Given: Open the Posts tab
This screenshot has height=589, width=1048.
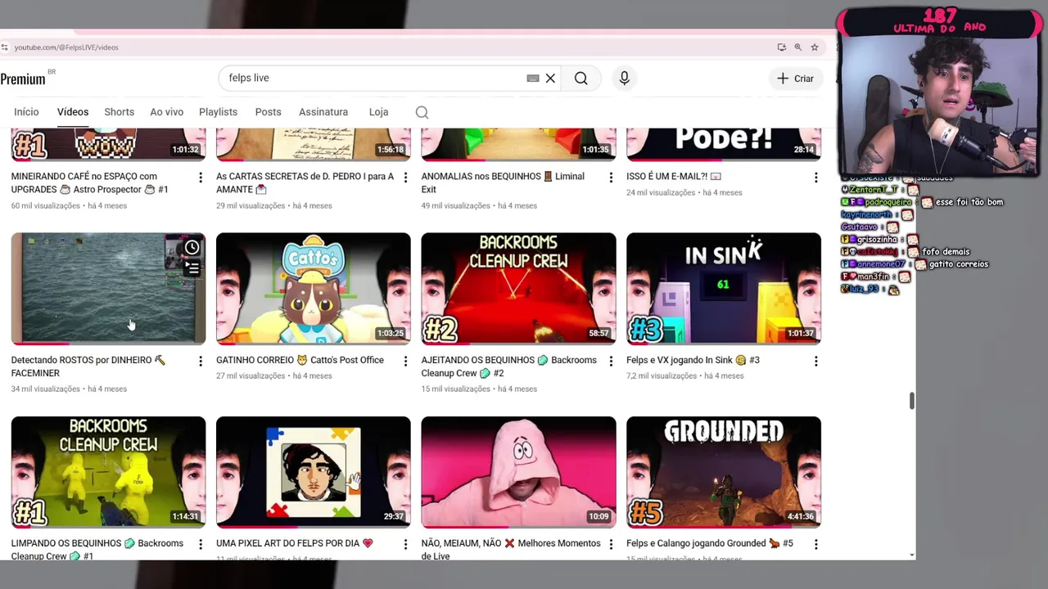Looking at the screenshot, I should coord(268,112).
